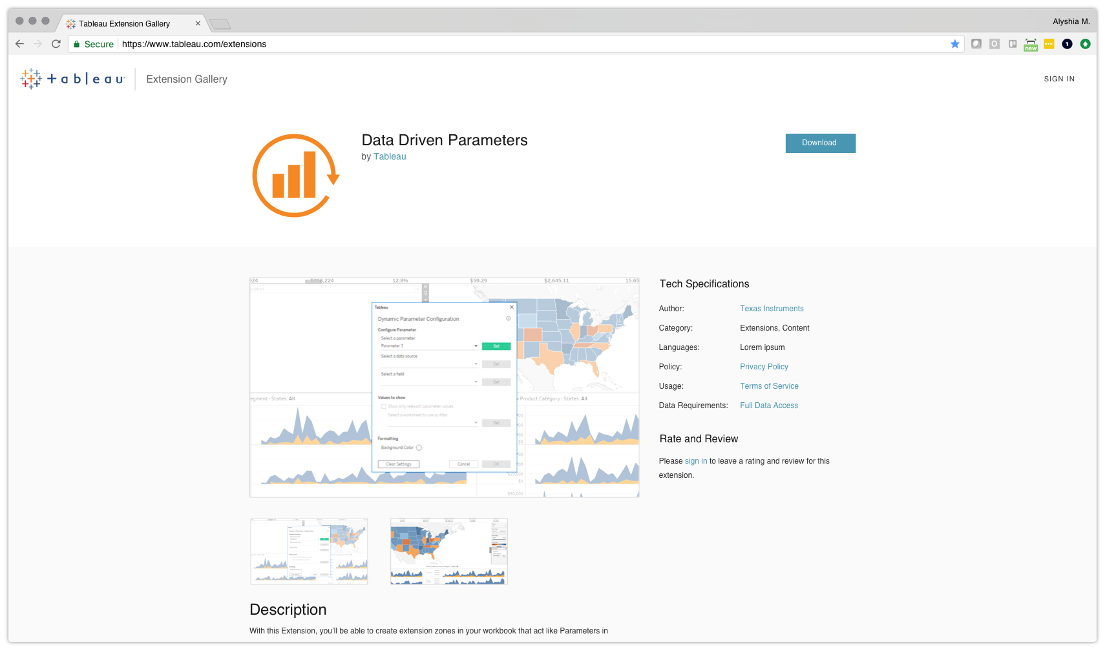This screenshot has width=1105, height=647.
Task: Click the dark circular extension icon
Action: tap(1067, 44)
